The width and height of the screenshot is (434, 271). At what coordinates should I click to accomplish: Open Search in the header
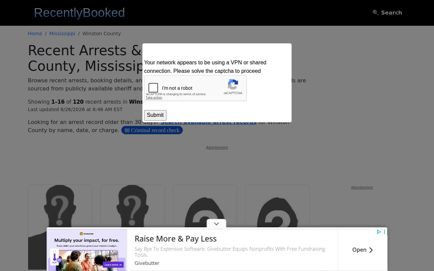[387, 13]
